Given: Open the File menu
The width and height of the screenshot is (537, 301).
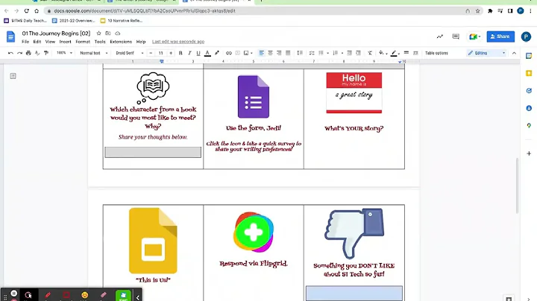Looking at the screenshot, I should tap(25, 42).
